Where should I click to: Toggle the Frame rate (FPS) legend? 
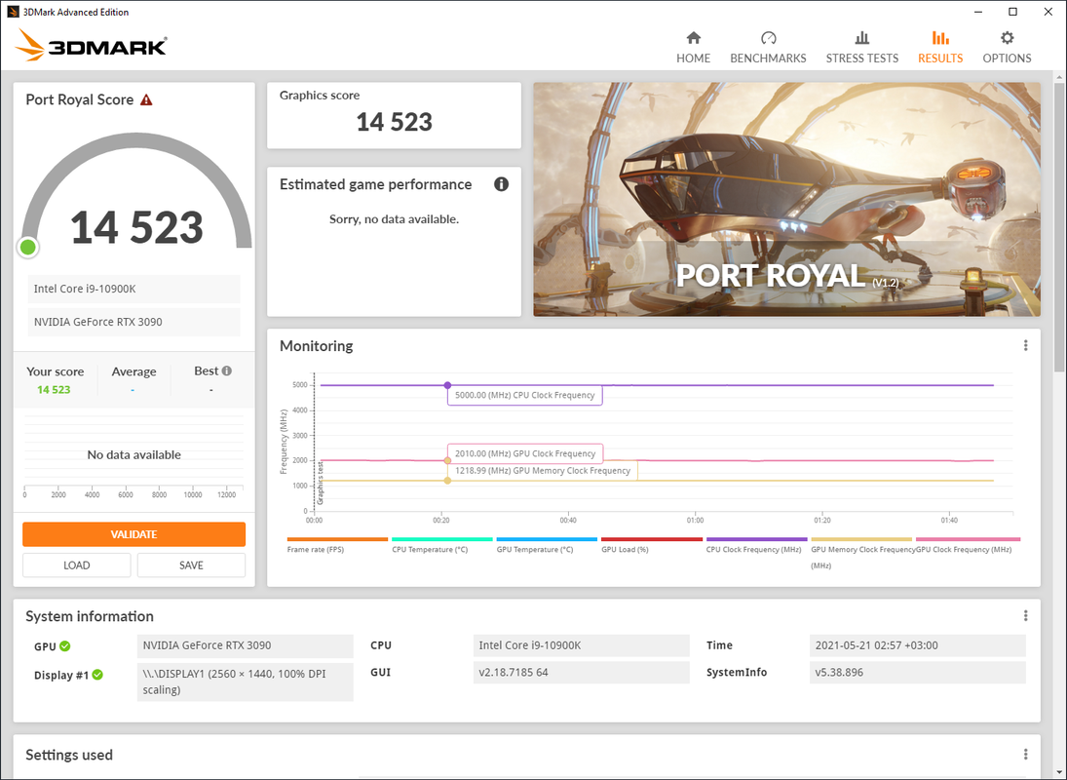click(x=337, y=544)
